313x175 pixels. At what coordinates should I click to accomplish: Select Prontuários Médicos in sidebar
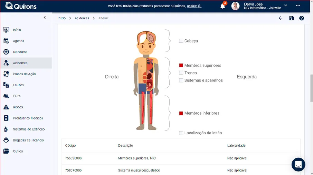point(28,118)
